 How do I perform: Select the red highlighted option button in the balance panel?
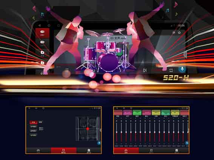(34, 122)
